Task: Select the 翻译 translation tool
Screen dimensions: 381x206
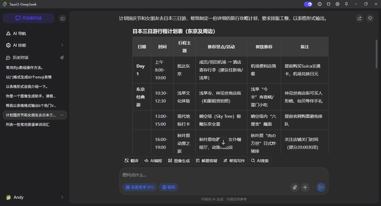Action: click(x=131, y=161)
